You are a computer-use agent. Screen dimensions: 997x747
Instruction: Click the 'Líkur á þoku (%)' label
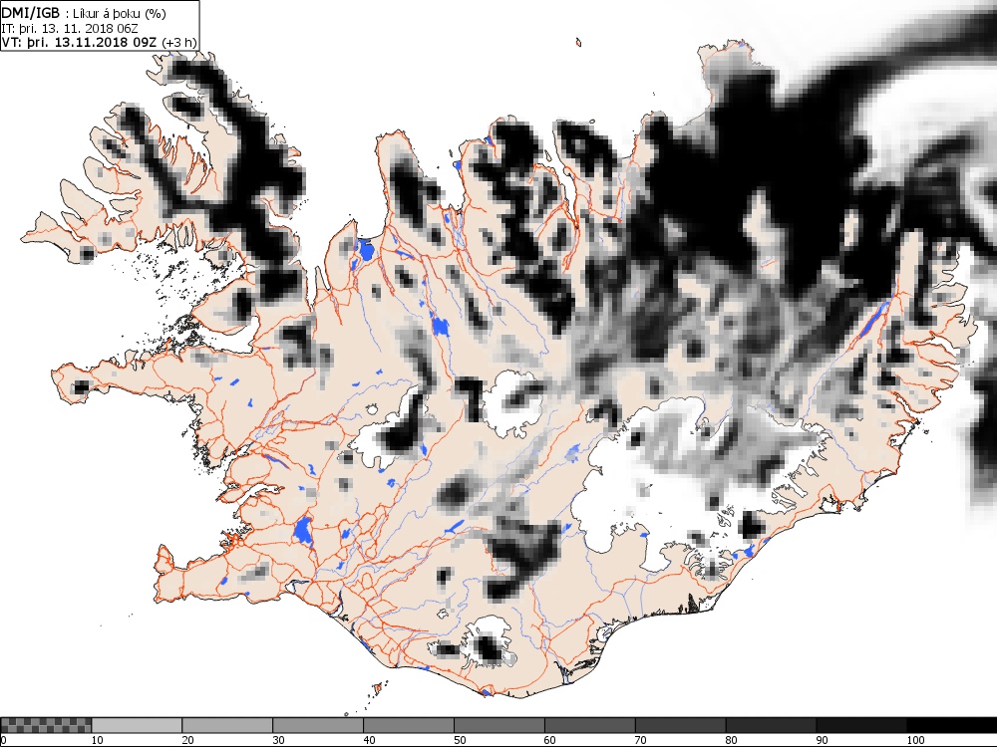[119, 13]
